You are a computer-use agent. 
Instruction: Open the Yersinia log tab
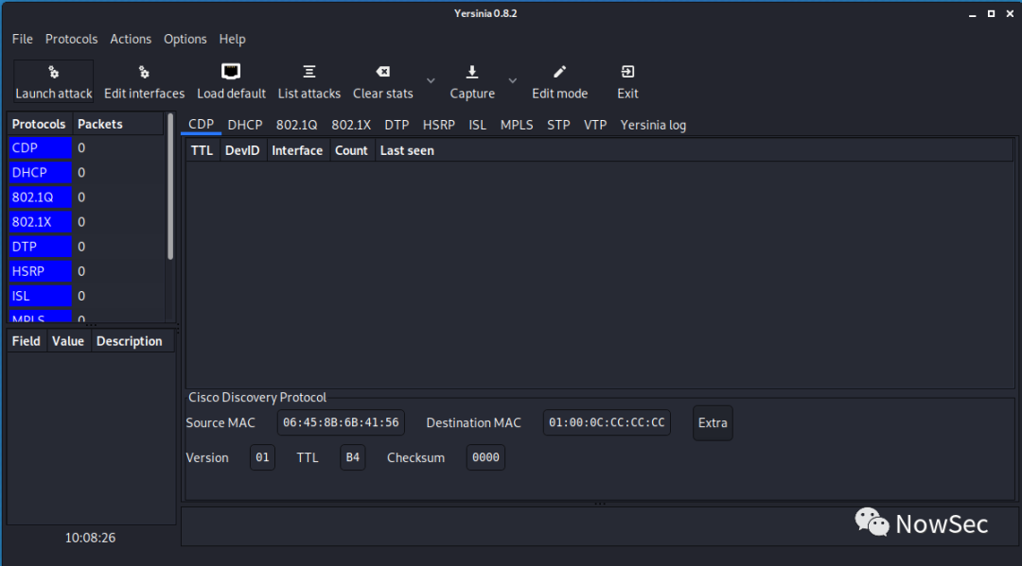pos(653,125)
